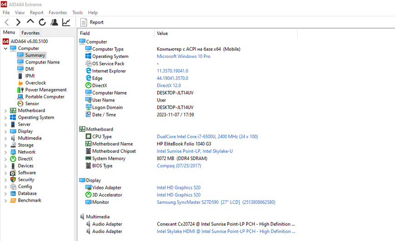
Task: Click the Config gear icon in tree
Action: [x=13, y=187]
